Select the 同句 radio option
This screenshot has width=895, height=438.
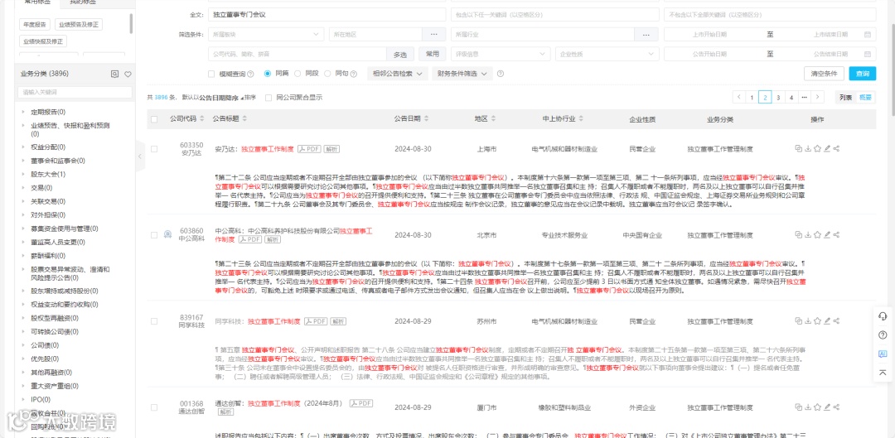tap(327, 74)
